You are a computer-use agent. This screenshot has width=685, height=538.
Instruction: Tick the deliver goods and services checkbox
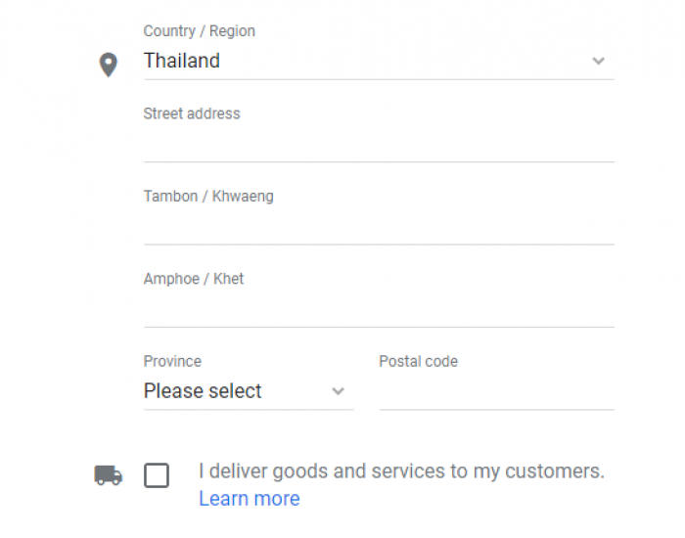(x=157, y=475)
